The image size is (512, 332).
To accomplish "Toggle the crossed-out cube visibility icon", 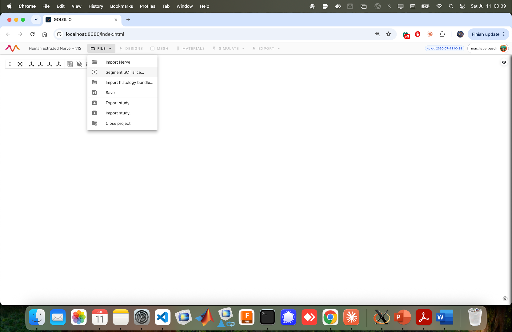I will coord(79,64).
